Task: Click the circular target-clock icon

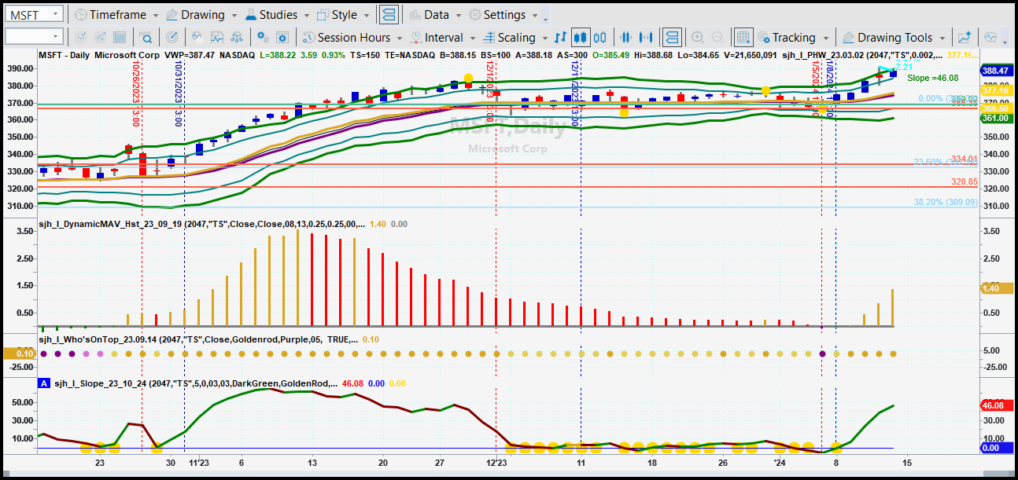Action: (172, 37)
